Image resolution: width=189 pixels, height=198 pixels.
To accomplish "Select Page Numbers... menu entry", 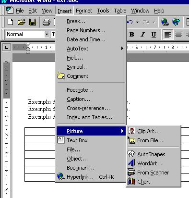I will [x=91, y=30].
